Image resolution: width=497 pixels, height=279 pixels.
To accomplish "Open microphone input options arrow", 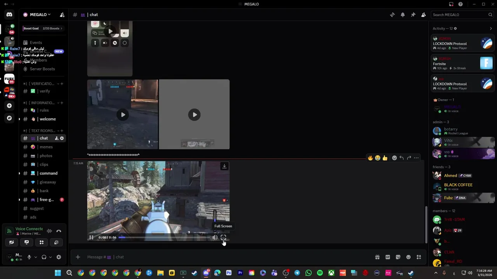I will (x=35, y=257).
